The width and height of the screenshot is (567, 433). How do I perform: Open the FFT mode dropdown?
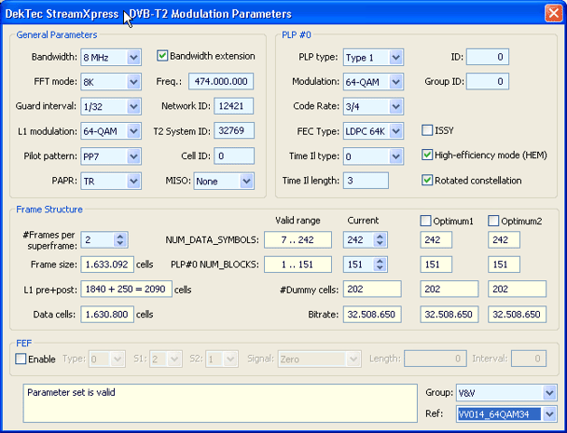pyautogui.click(x=111, y=82)
